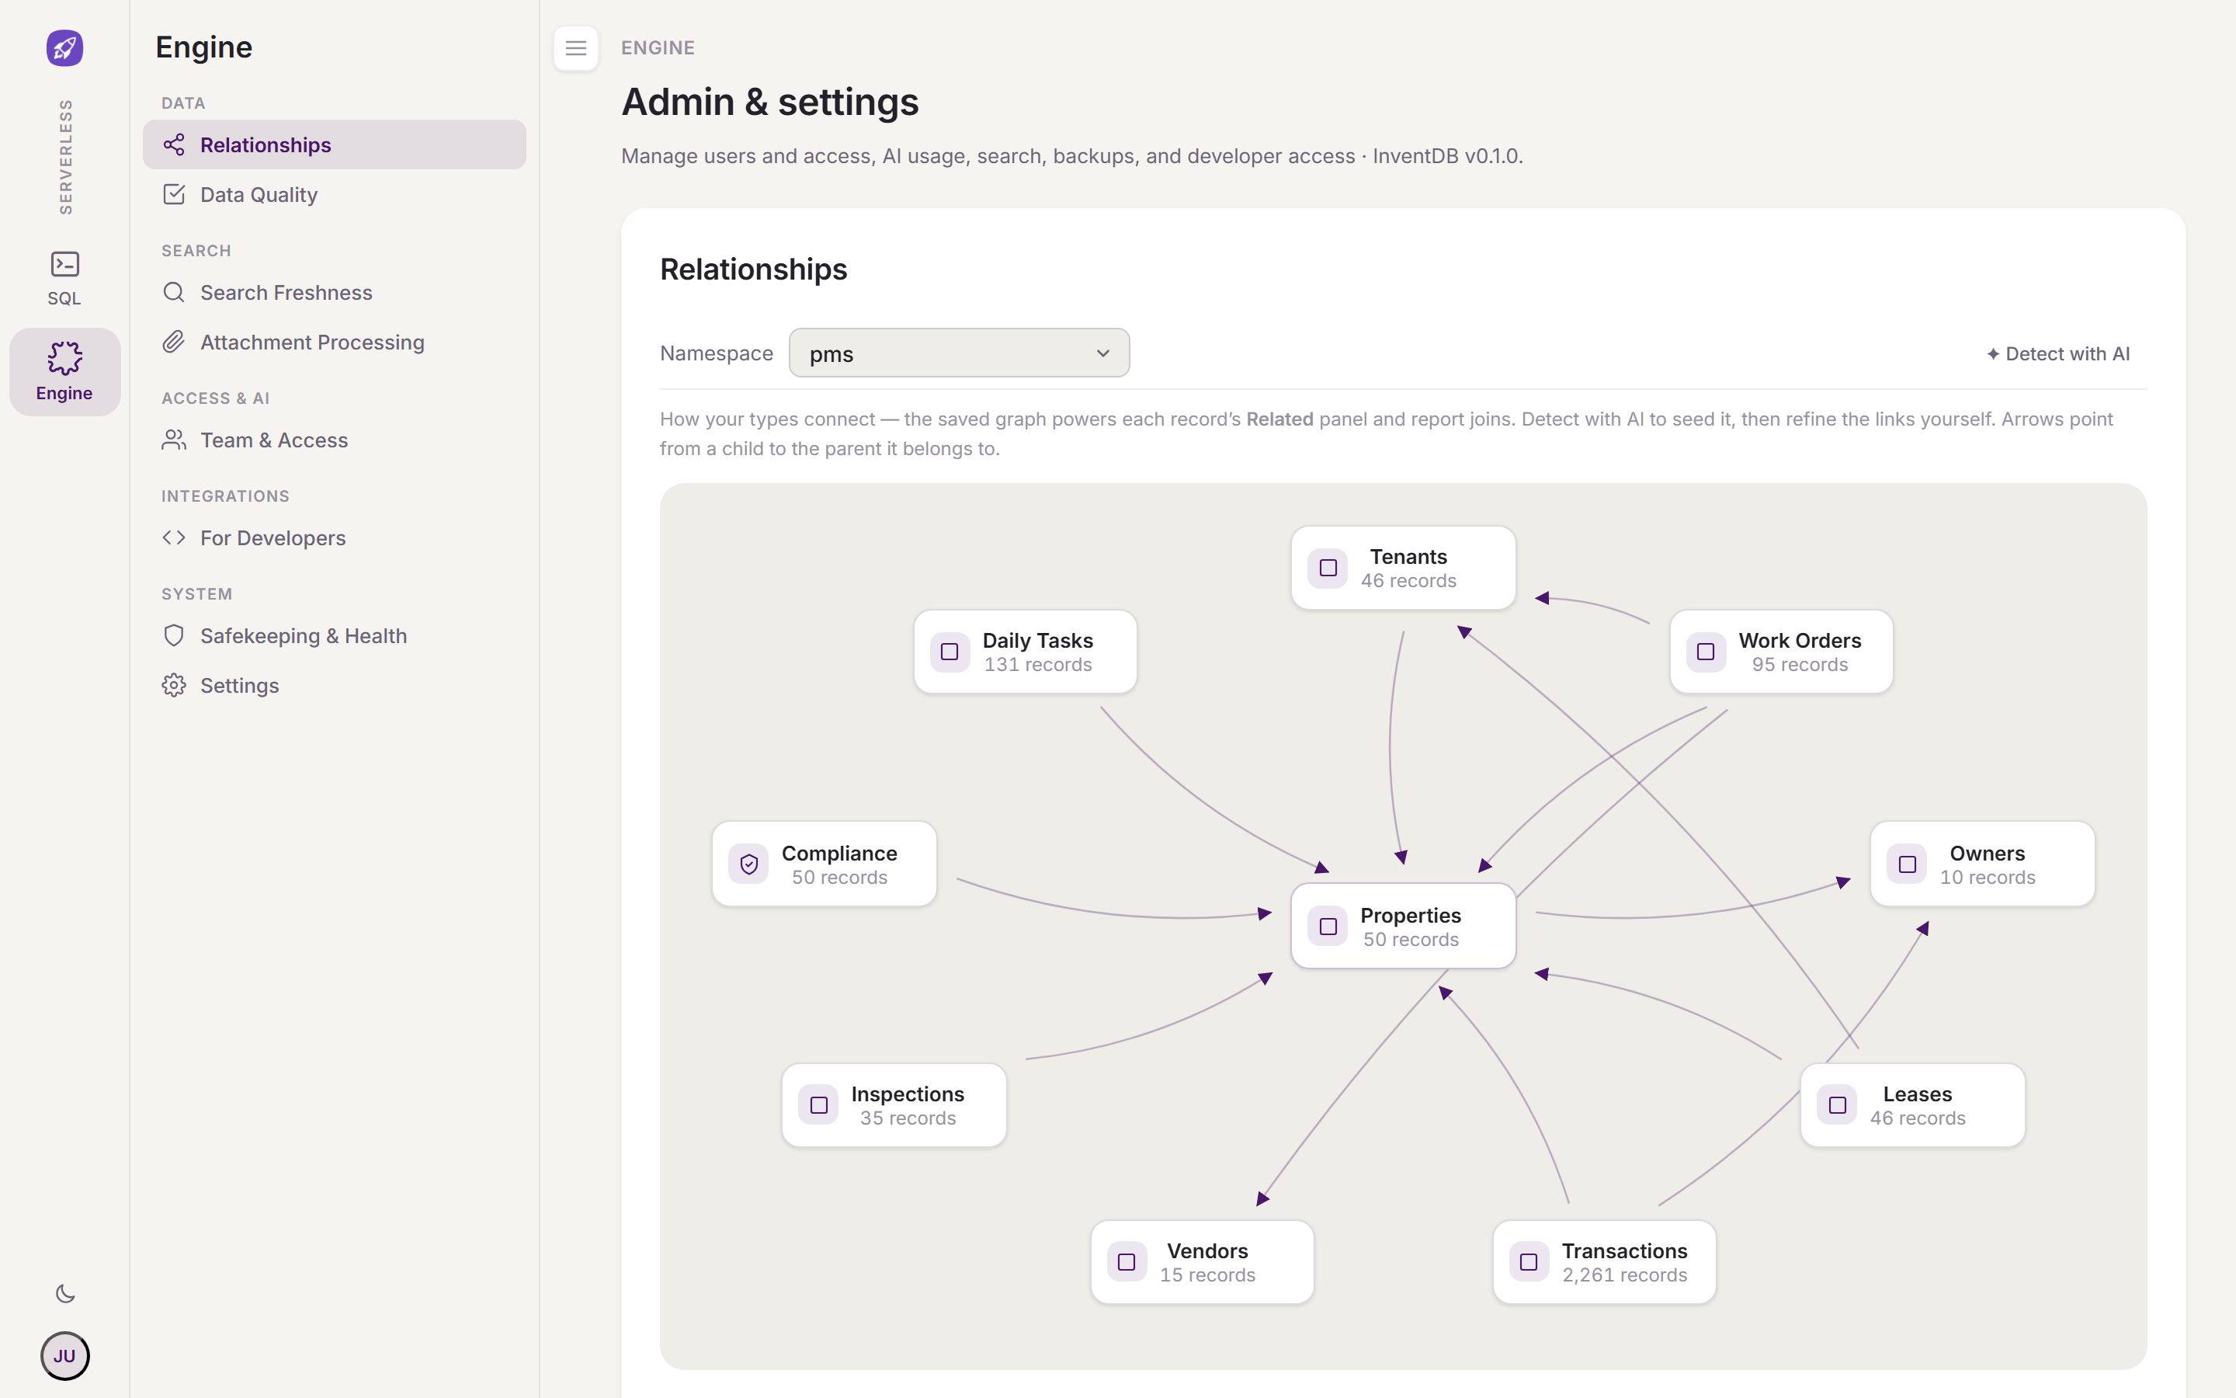
Task: Select the Inspections label
Action: click(908, 1094)
